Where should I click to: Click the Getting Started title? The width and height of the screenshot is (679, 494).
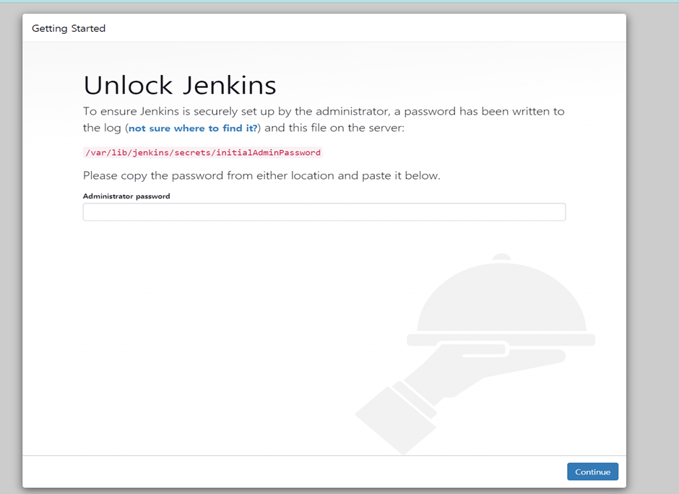pos(69,29)
